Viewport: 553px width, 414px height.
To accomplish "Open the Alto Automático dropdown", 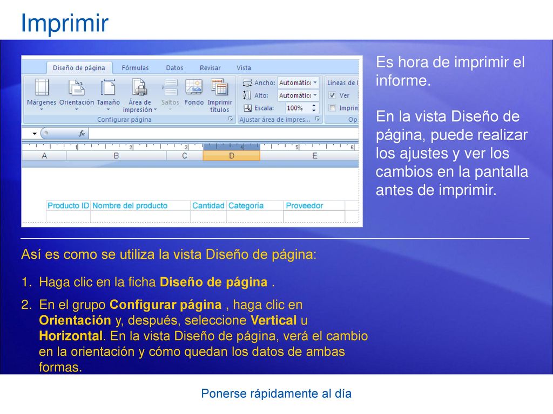I will tap(315, 95).
